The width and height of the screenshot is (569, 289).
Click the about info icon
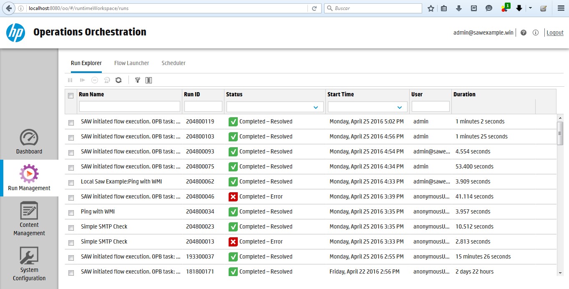point(536,33)
